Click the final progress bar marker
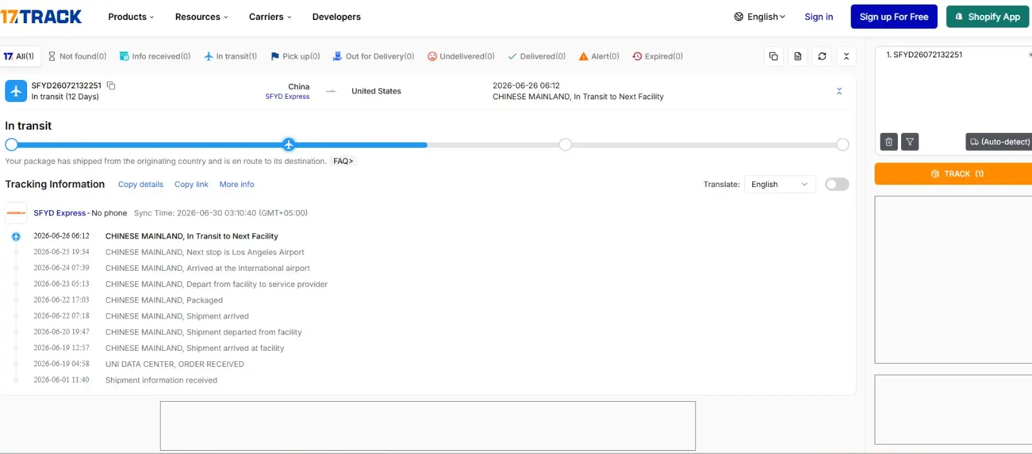1032x454 pixels. click(842, 144)
